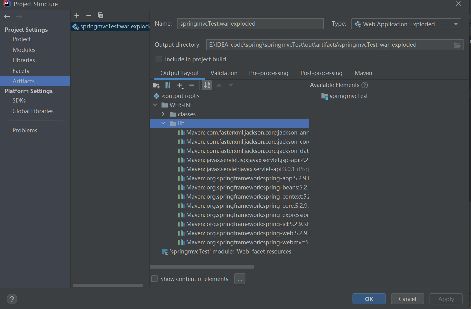
Task: Expand the classes folder
Action: (163, 114)
